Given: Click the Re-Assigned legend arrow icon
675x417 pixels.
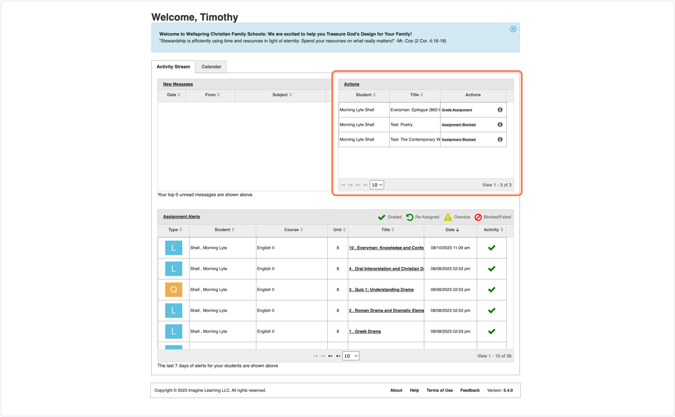Looking at the screenshot, I should (409, 217).
